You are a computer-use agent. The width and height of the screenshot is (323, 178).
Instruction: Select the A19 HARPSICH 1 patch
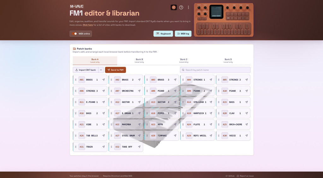point(197,113)
